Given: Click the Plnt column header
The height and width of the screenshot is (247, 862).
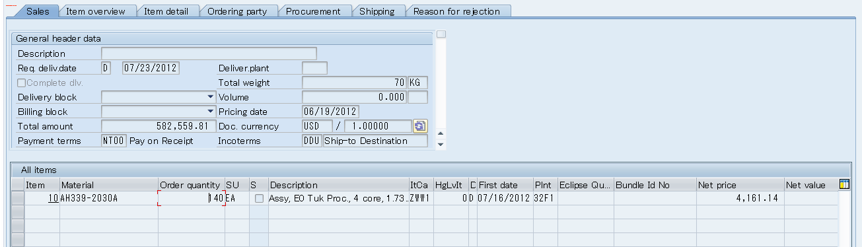Looking at the screenshot, I should [x=545, y=185].
